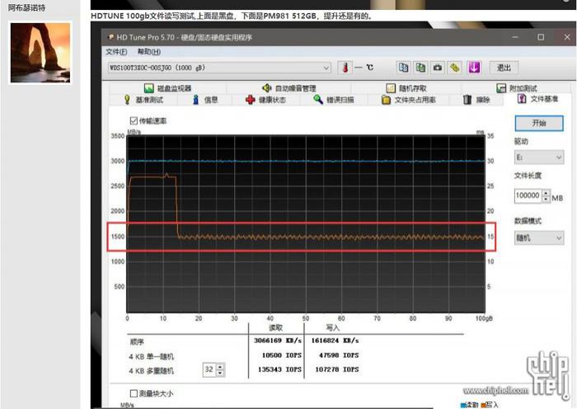Decrease the queue depth 32 spinner down
This screenshot has height=409, width=577.
pyautogui.click(x=220, y=373)
